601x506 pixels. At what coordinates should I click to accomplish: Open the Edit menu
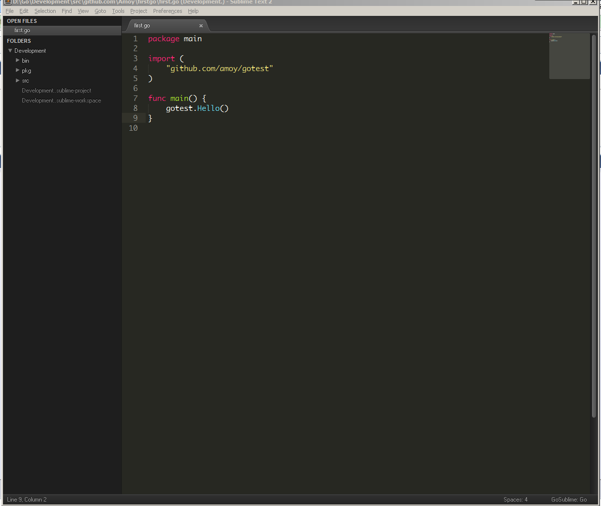pos(24,11)
